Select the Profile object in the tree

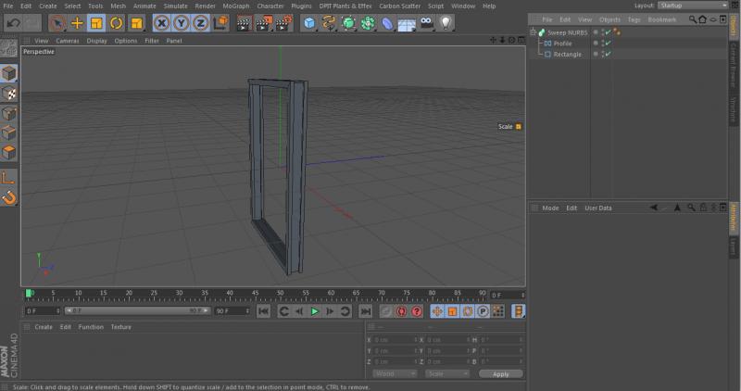click(x=562, y=43)
